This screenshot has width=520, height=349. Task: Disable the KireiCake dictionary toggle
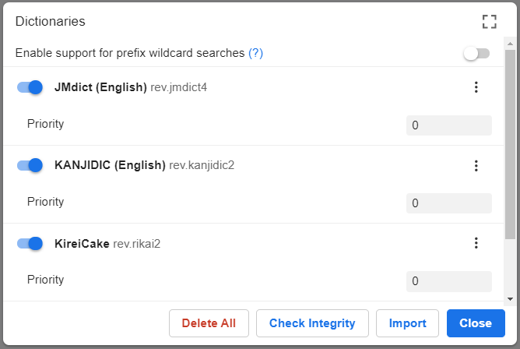[30, 244]
